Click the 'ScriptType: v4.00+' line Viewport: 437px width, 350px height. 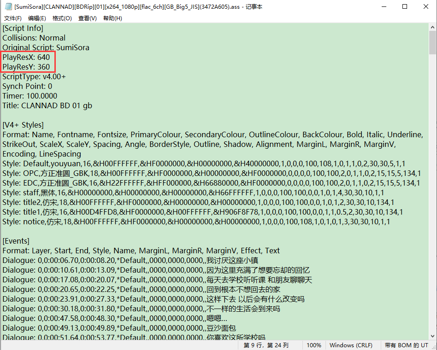pyautogui.click(x=34, y=76)
